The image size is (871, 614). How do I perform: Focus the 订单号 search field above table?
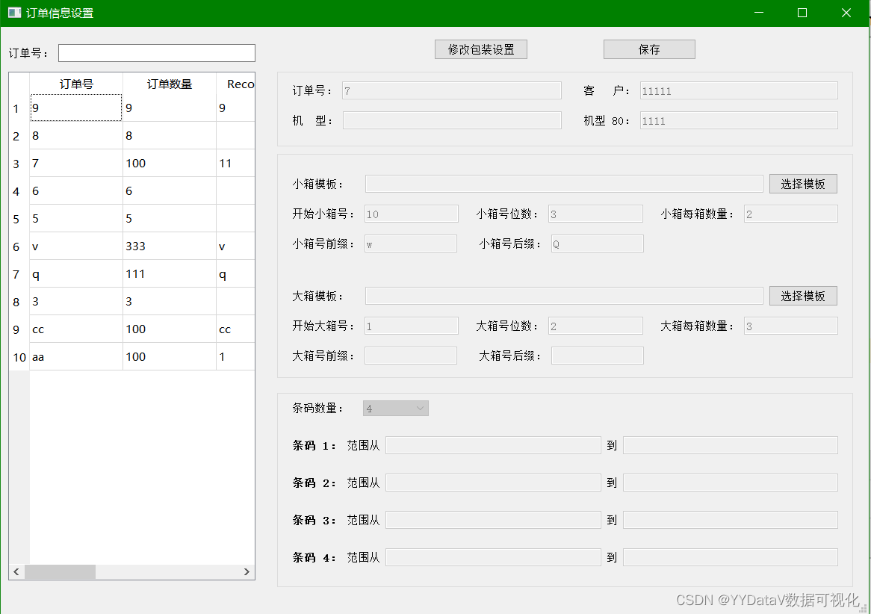point(157,53)
